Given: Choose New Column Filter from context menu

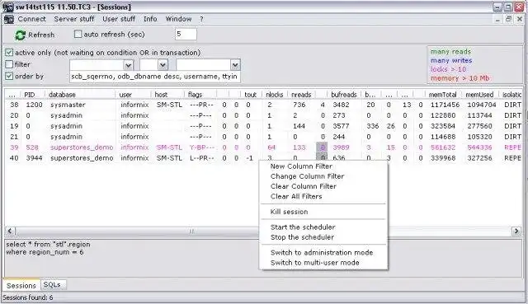Looking at the screenshot, I should tap(301, 166).
